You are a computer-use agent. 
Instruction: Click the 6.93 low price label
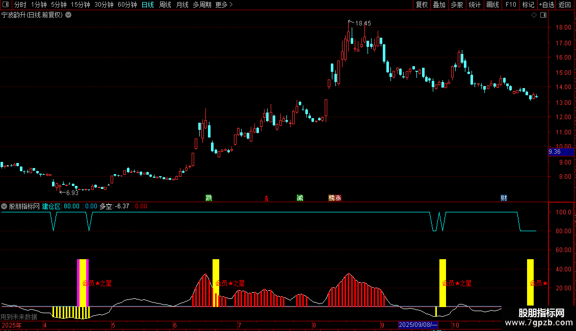tap(72, 193)
